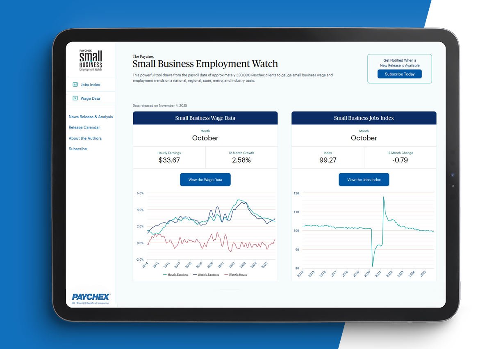Open the Jobs Index section
Screen dimensions: 496x349
(x=88, y=84)
